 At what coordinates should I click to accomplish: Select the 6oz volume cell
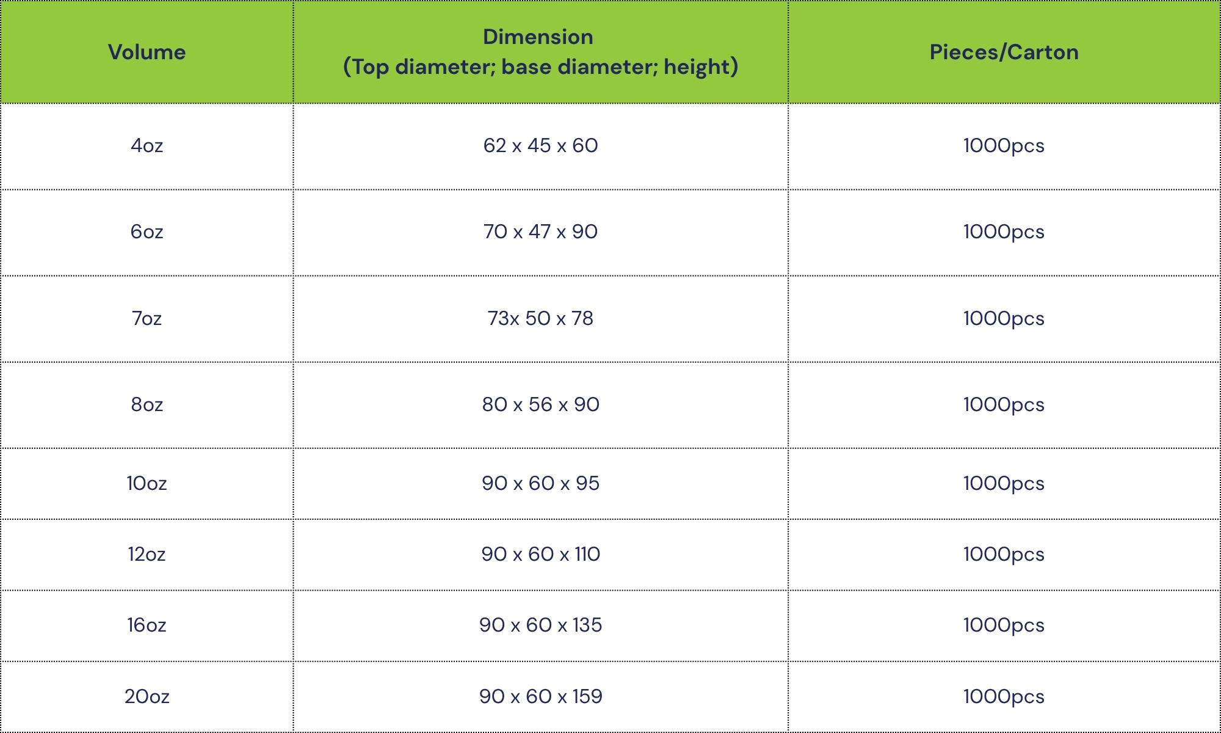coord(147,232)
